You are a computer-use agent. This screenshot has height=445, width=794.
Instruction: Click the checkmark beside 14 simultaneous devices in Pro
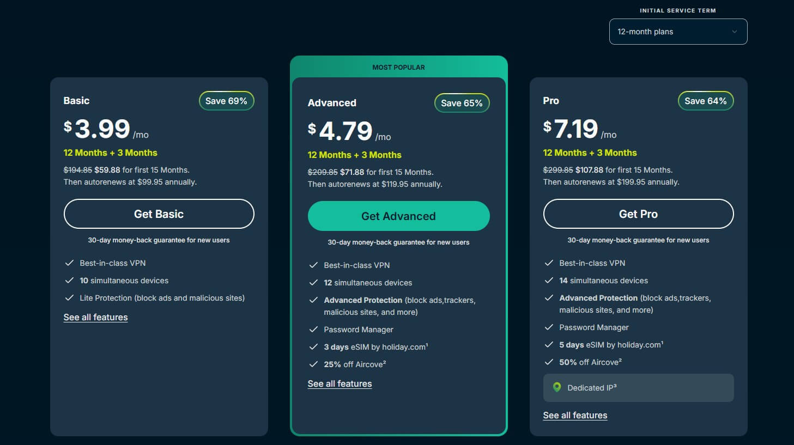548,280
